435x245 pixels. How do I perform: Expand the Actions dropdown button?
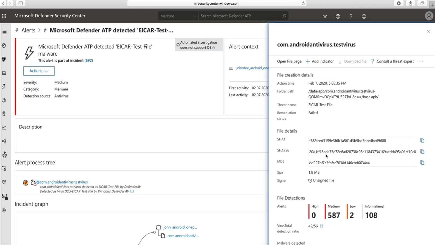[x=39, y=71]
